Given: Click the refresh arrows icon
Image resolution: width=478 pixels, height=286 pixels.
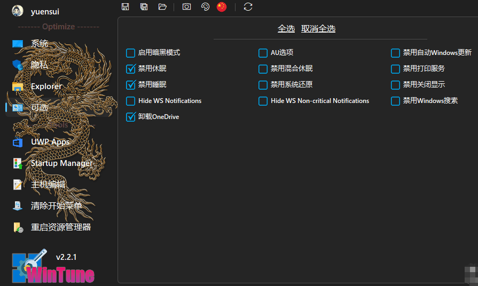Looking at the screenshot, I should (x=248, y=7).
